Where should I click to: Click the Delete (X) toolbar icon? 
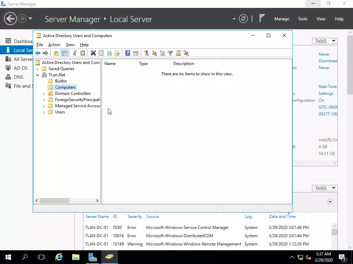pyautogui.click(x=93, y=53)
